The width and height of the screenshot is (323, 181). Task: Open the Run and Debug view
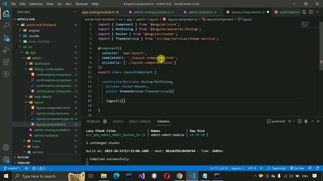click(x=6, y=50)
